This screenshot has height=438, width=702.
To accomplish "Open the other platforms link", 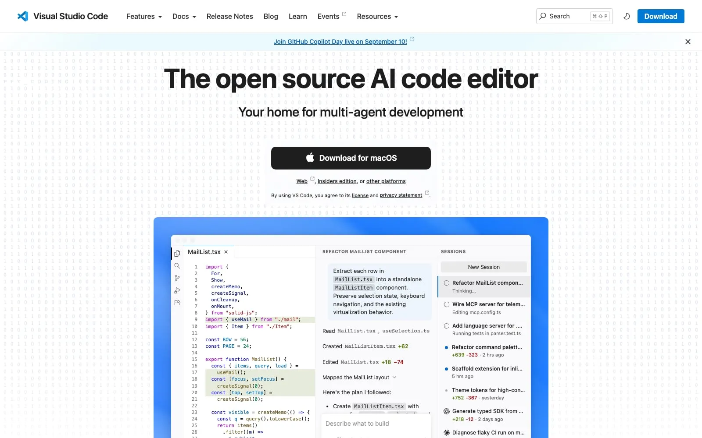I will coord(386,181).
